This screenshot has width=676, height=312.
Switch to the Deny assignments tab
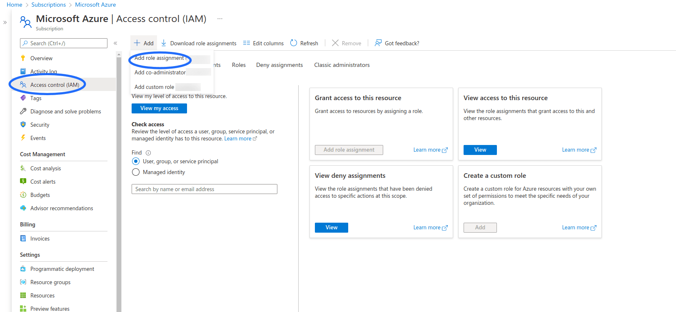[x=279, y=65]
